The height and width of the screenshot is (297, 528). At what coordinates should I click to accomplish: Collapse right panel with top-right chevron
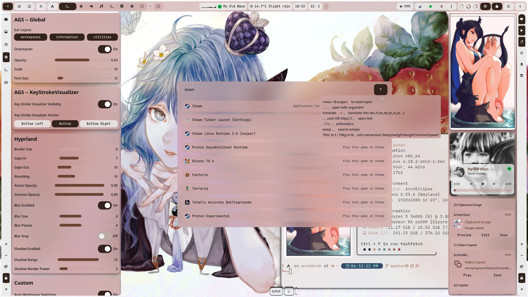pyautogui.click(x=520, y=6)
